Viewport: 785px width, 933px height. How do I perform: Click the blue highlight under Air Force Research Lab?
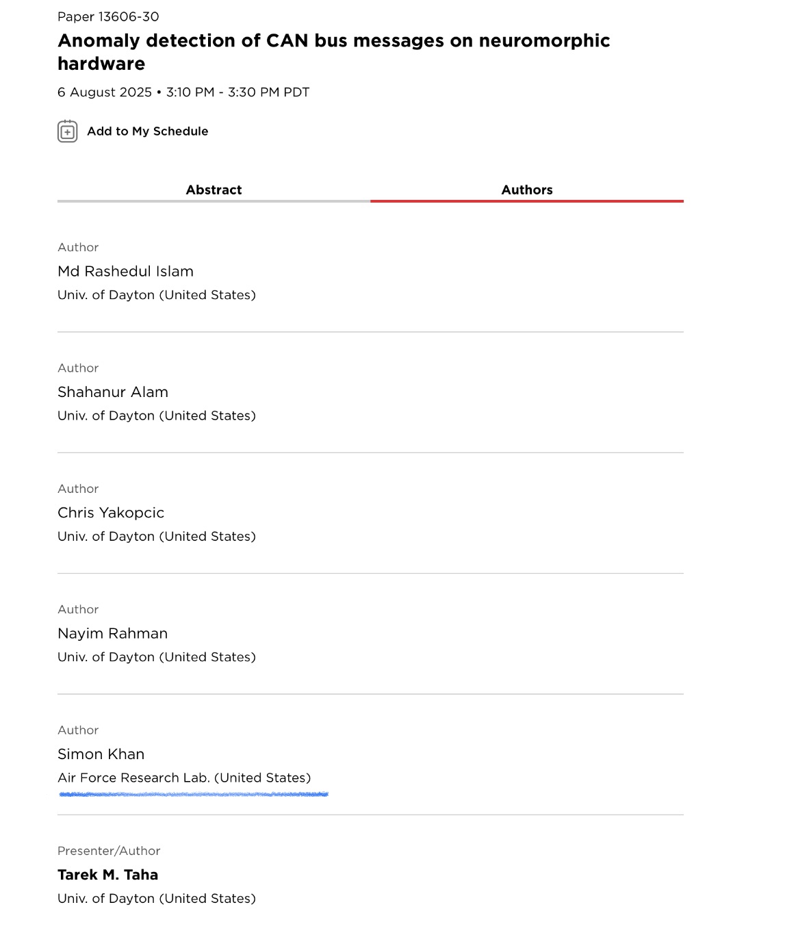pos(194,794)
